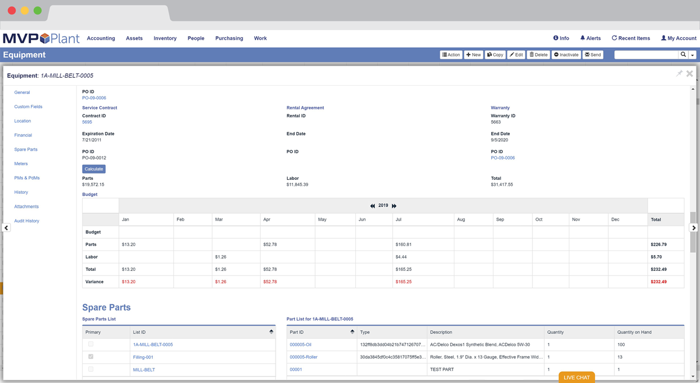This screenshot has height=383, width=700.
Task: Pin the equipment detail panel
Action: (679, 74)
